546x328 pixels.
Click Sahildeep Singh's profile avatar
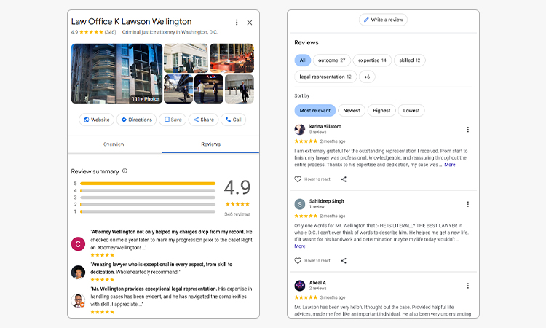(x=300, y=204)
